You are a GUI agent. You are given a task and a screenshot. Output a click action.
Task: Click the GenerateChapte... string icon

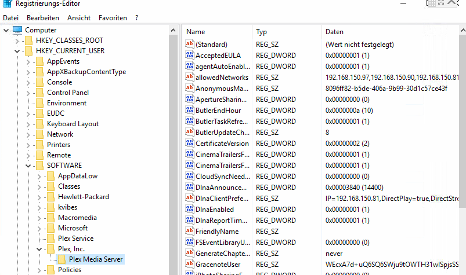[x=189, y=253]
